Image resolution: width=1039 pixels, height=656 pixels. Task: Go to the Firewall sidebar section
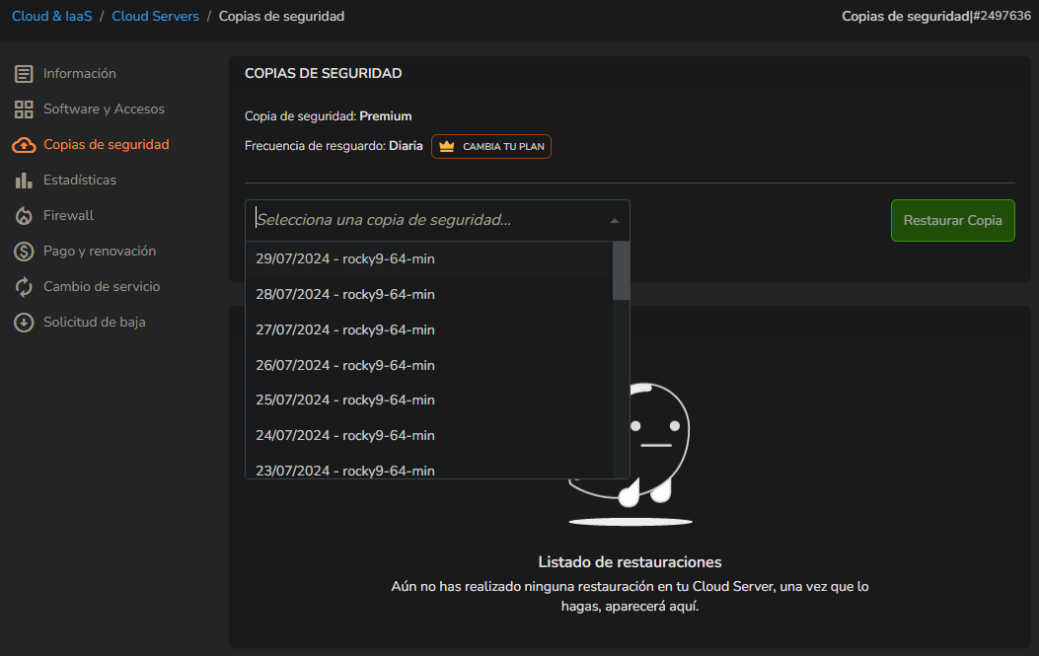coord(68,215)
